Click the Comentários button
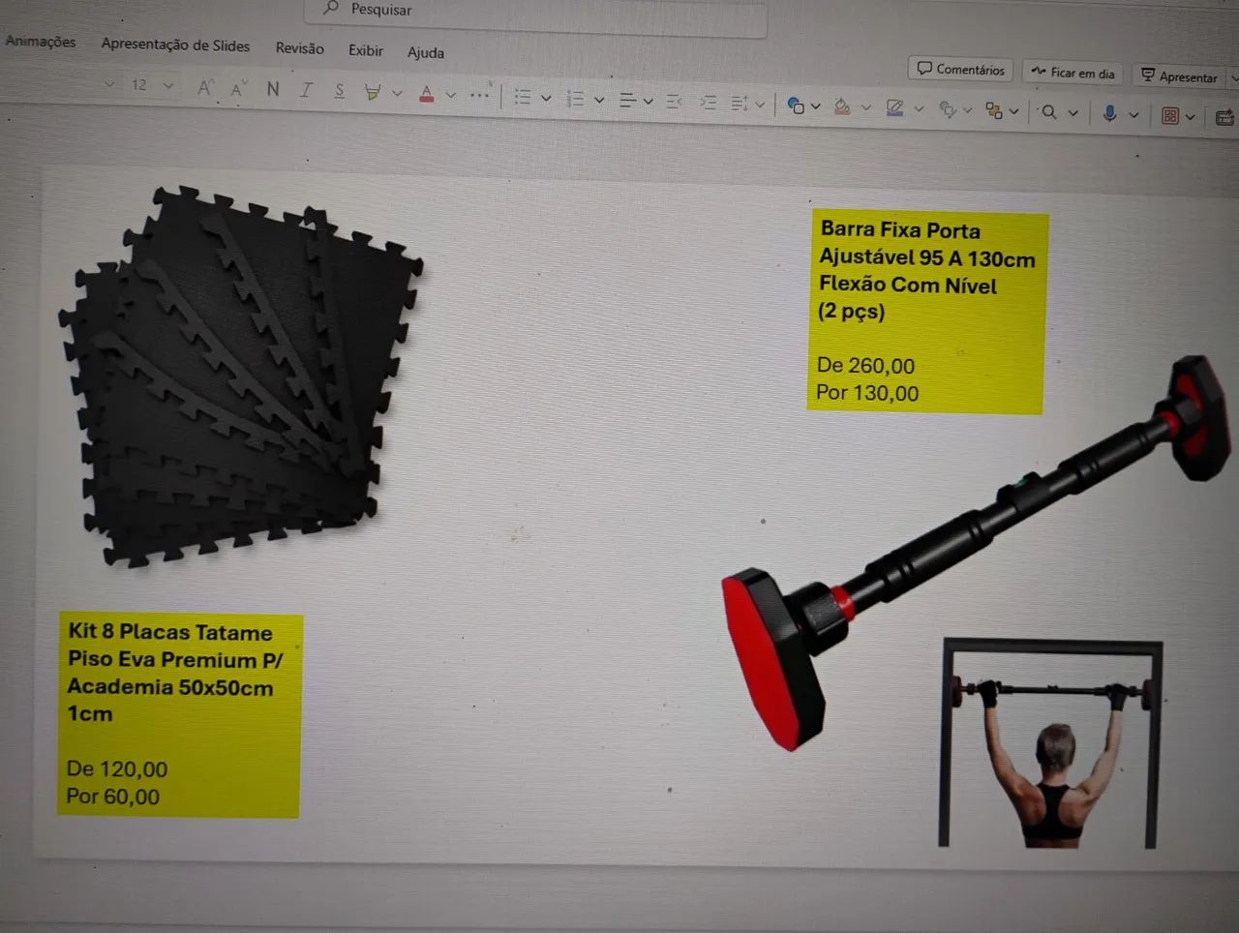This screenshot has width=1239, height=933. [x=960, y=69]
